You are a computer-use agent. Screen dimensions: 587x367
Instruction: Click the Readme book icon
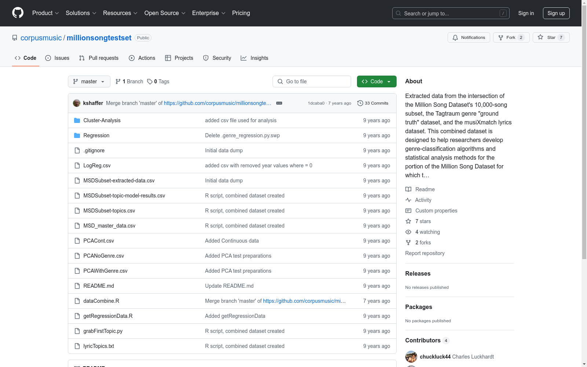408,189
